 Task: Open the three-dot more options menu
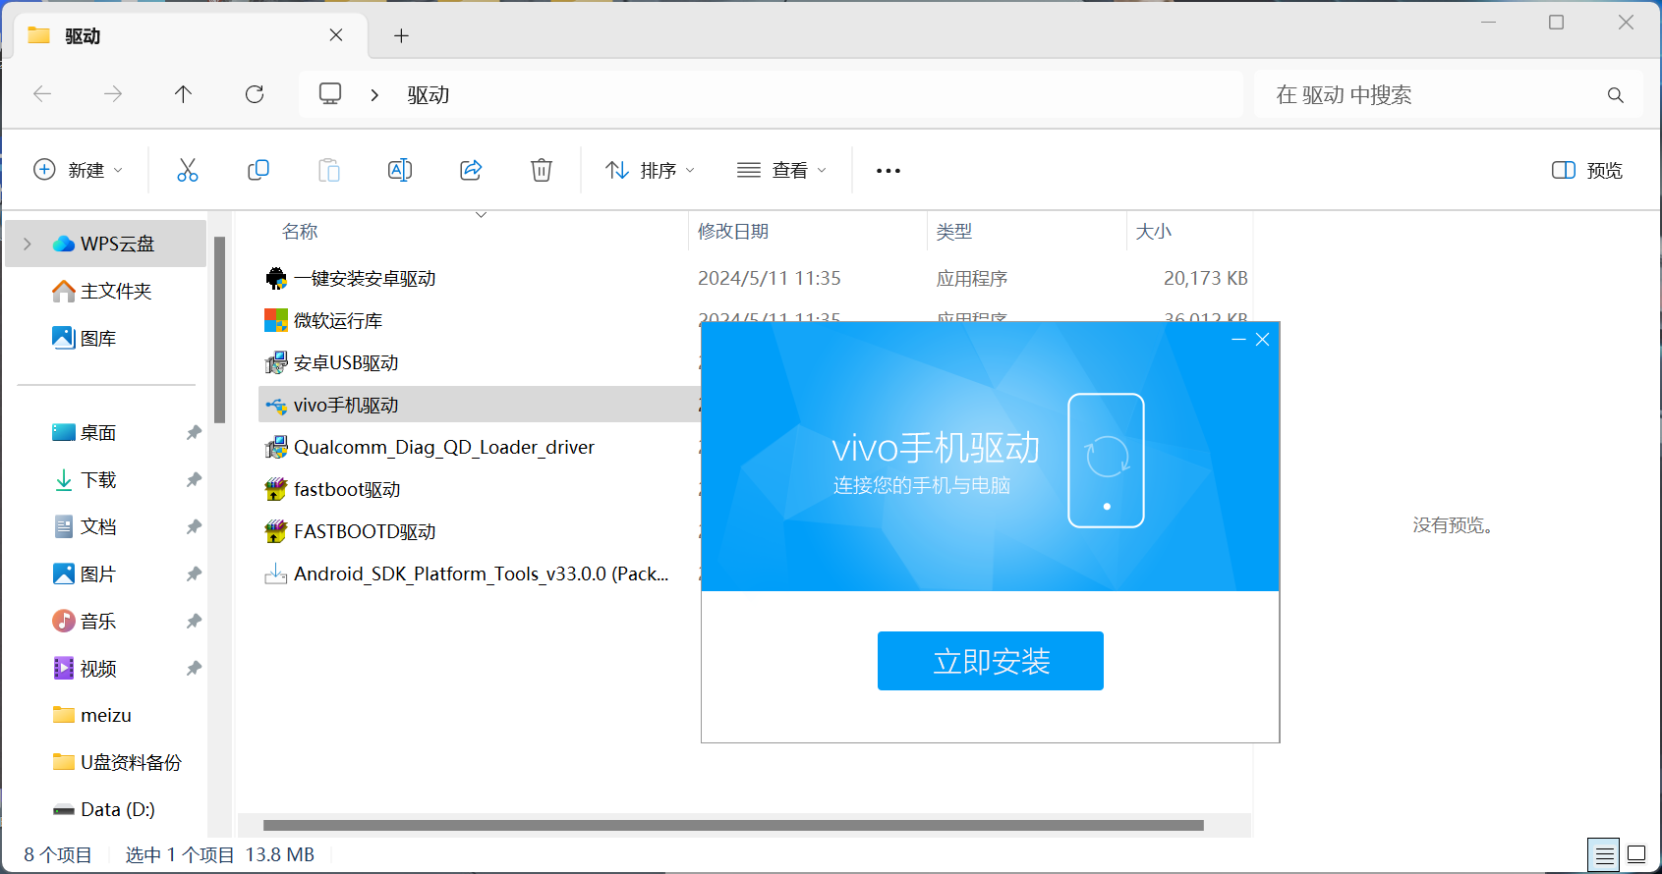[888, 170]
